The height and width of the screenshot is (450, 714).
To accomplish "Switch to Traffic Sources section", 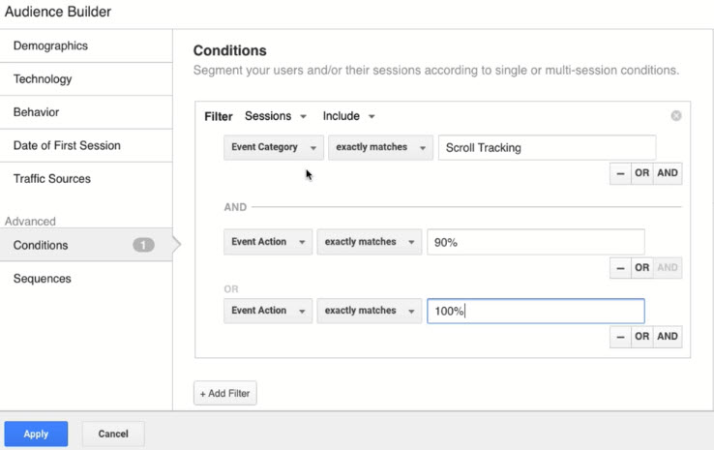I will click(x=86, y=179).
